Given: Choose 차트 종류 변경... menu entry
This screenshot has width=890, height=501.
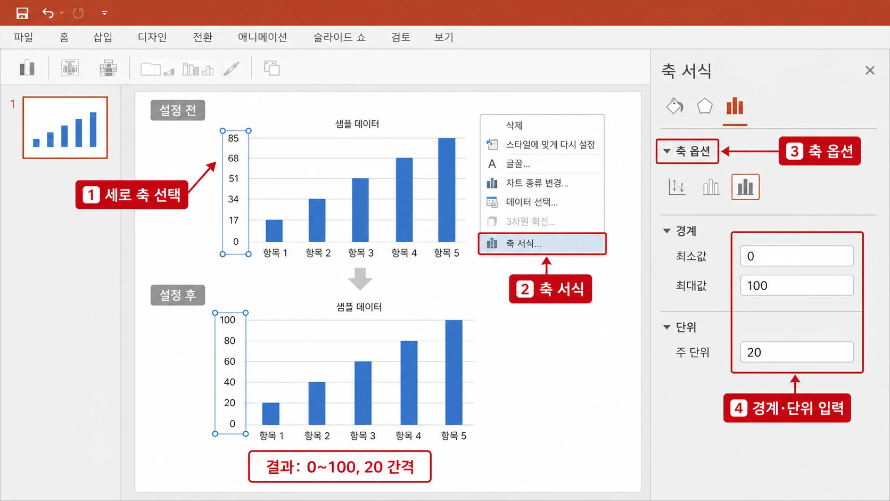Looking at the screenshot, I should pos(542,183).
